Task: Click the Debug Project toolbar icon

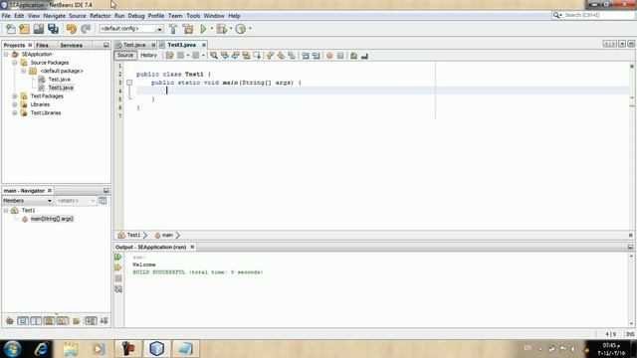Action: [x=221, y=29]
